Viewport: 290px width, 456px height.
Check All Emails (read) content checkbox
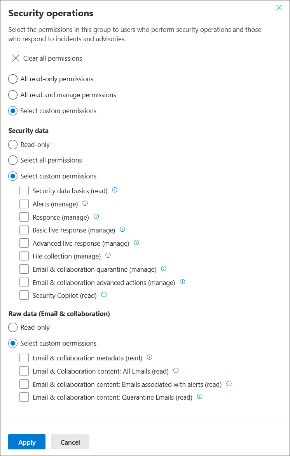[24, 371]
